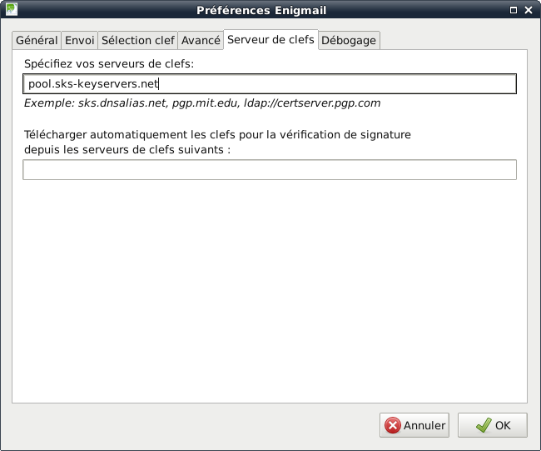Go to the Sélection clef tab
541x451 pixels.
[138, 40]
